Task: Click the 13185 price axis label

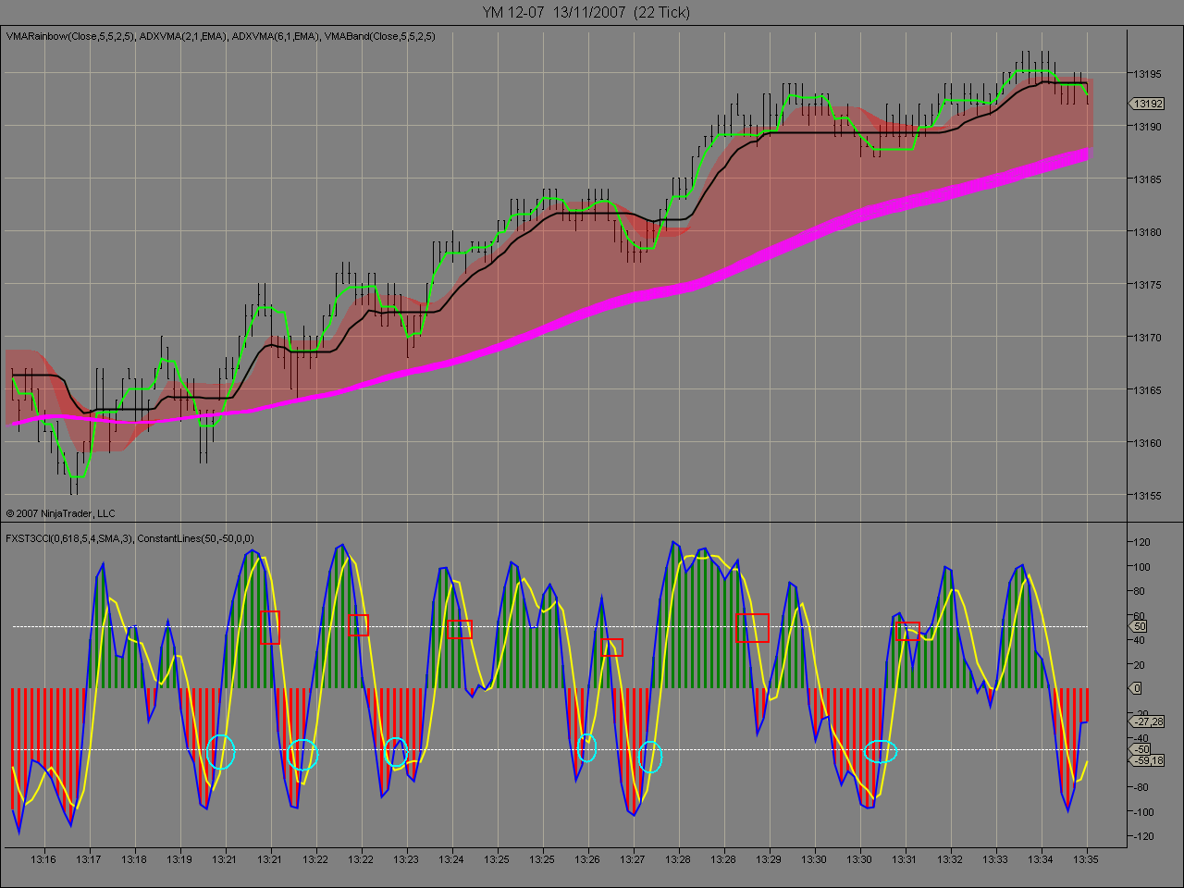Action: pyautogui.click(x=1147, y=179)
